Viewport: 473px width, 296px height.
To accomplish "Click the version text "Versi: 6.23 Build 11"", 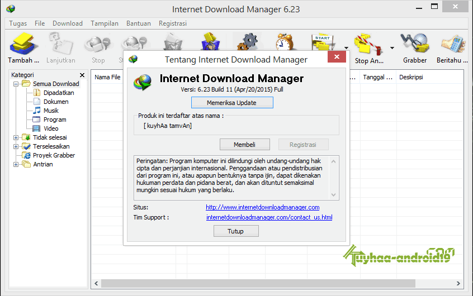I will pyautogui.click(x=207, y=89).
